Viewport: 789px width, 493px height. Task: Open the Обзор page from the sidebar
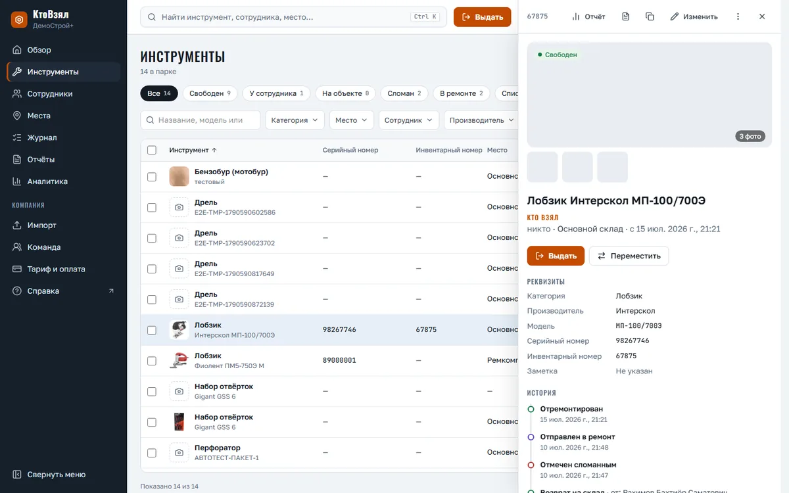(63, 50)
